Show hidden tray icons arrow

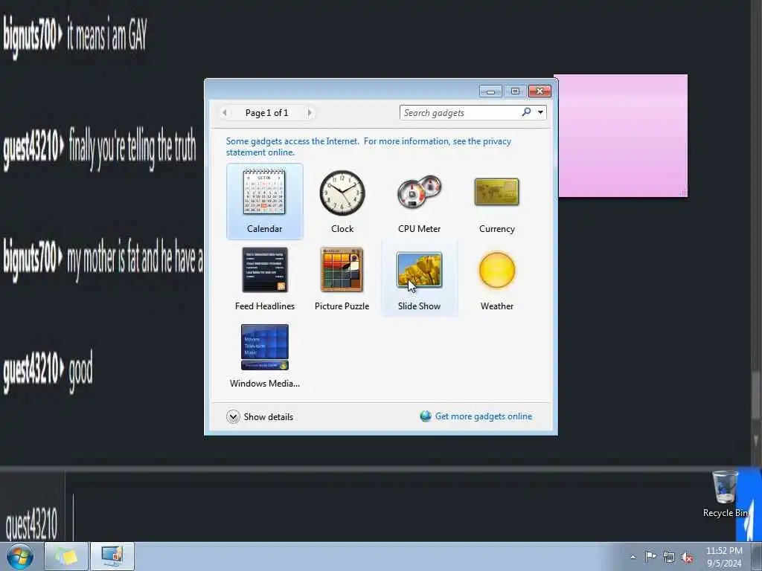click(x=633, y=557)
